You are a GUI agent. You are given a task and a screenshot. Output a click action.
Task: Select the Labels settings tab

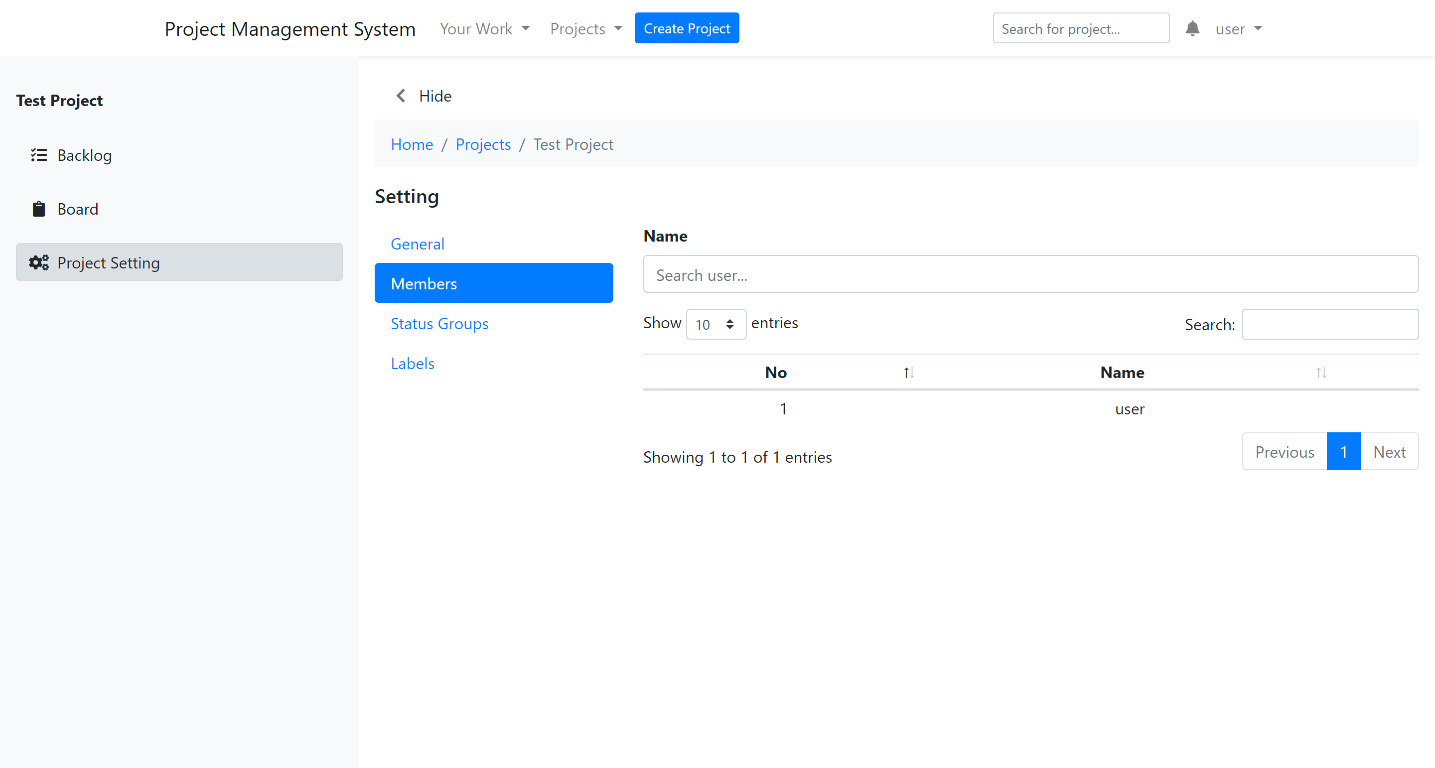[412, 363]
